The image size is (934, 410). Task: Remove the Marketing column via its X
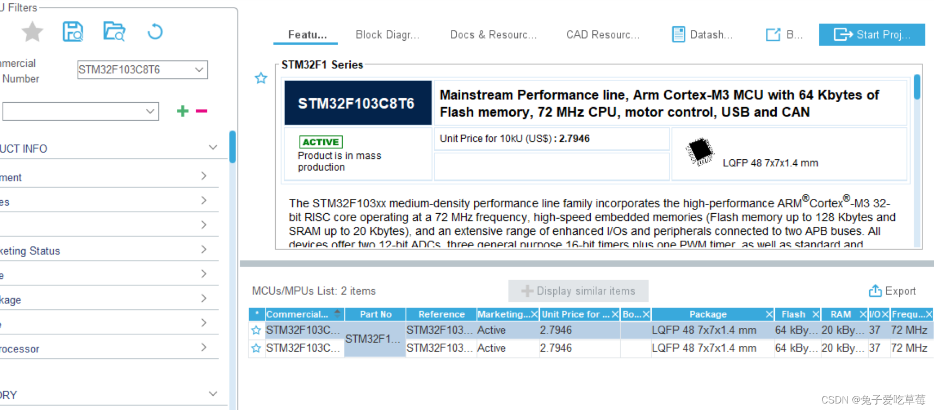click(534, 314)
